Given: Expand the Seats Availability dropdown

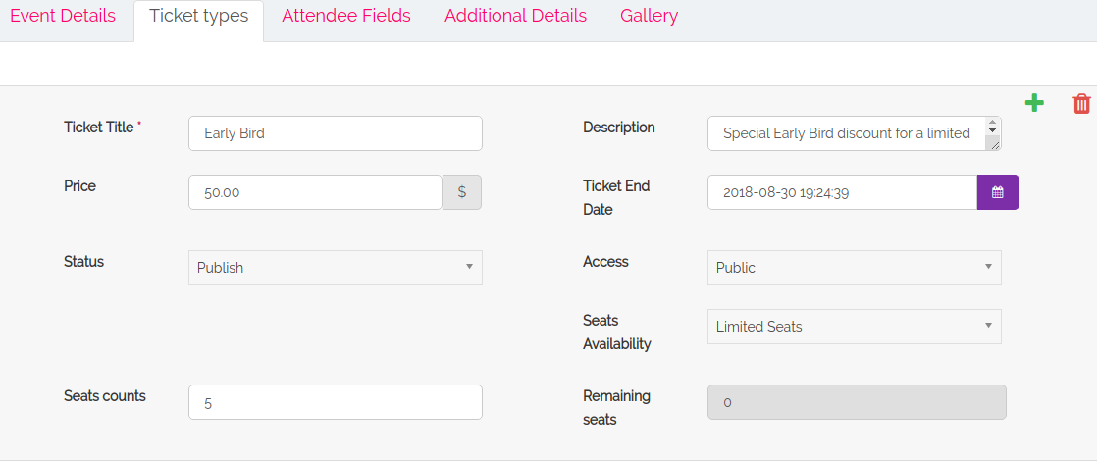Looking at the screenshot, I should (x=854, y=327).
